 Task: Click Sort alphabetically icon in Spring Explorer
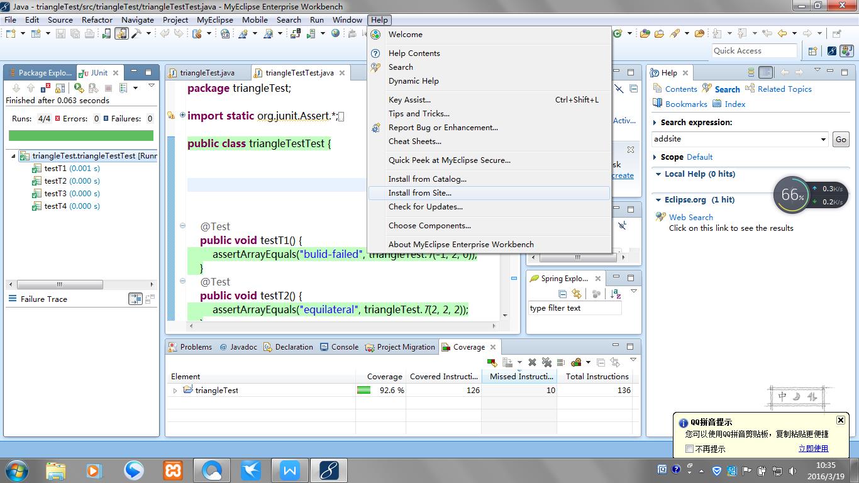pyautogui.click(x=616, y=294)
